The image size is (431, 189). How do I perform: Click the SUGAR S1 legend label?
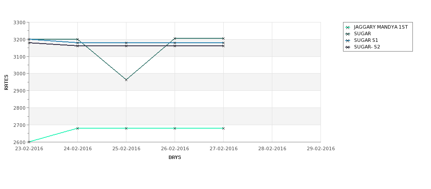366,40
